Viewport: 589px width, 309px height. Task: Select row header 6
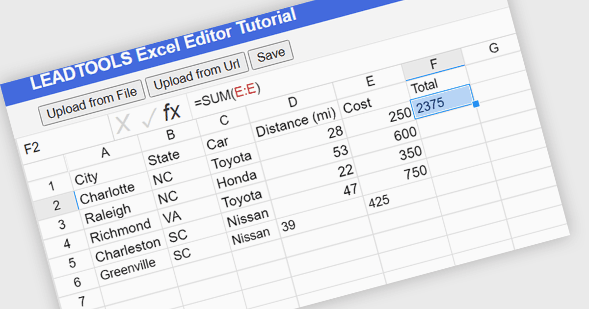(x=77, y=283)
